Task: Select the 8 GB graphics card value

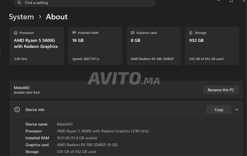Action: click(135, 40)
